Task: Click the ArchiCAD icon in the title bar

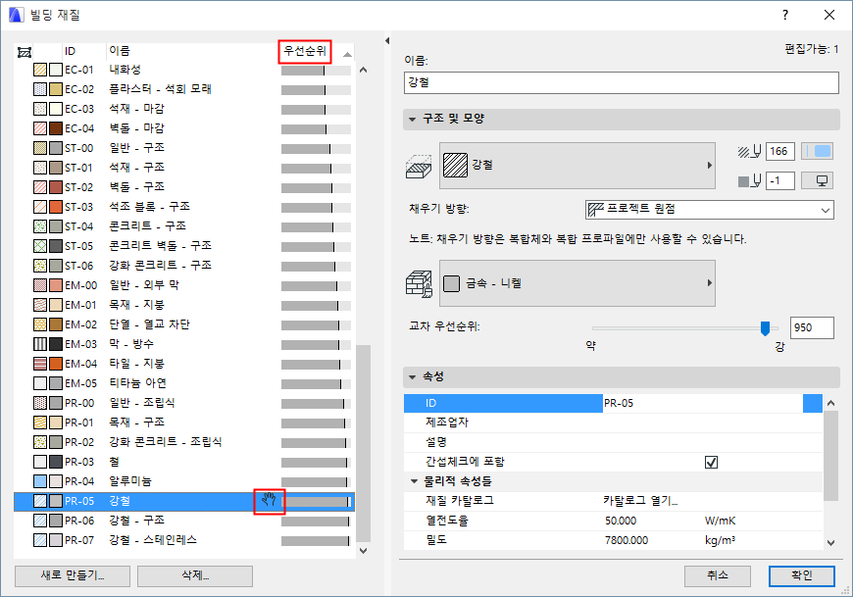Action: click(17, 15)
